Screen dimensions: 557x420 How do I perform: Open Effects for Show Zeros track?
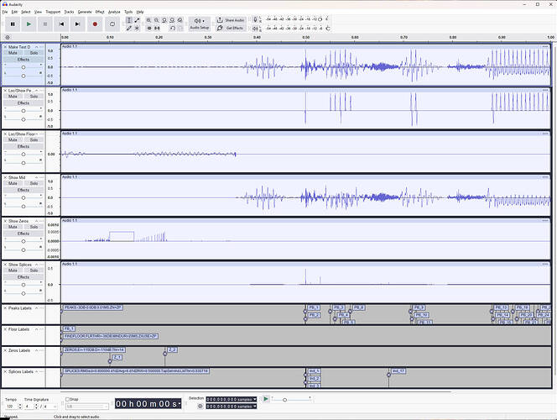pos(23,234)
